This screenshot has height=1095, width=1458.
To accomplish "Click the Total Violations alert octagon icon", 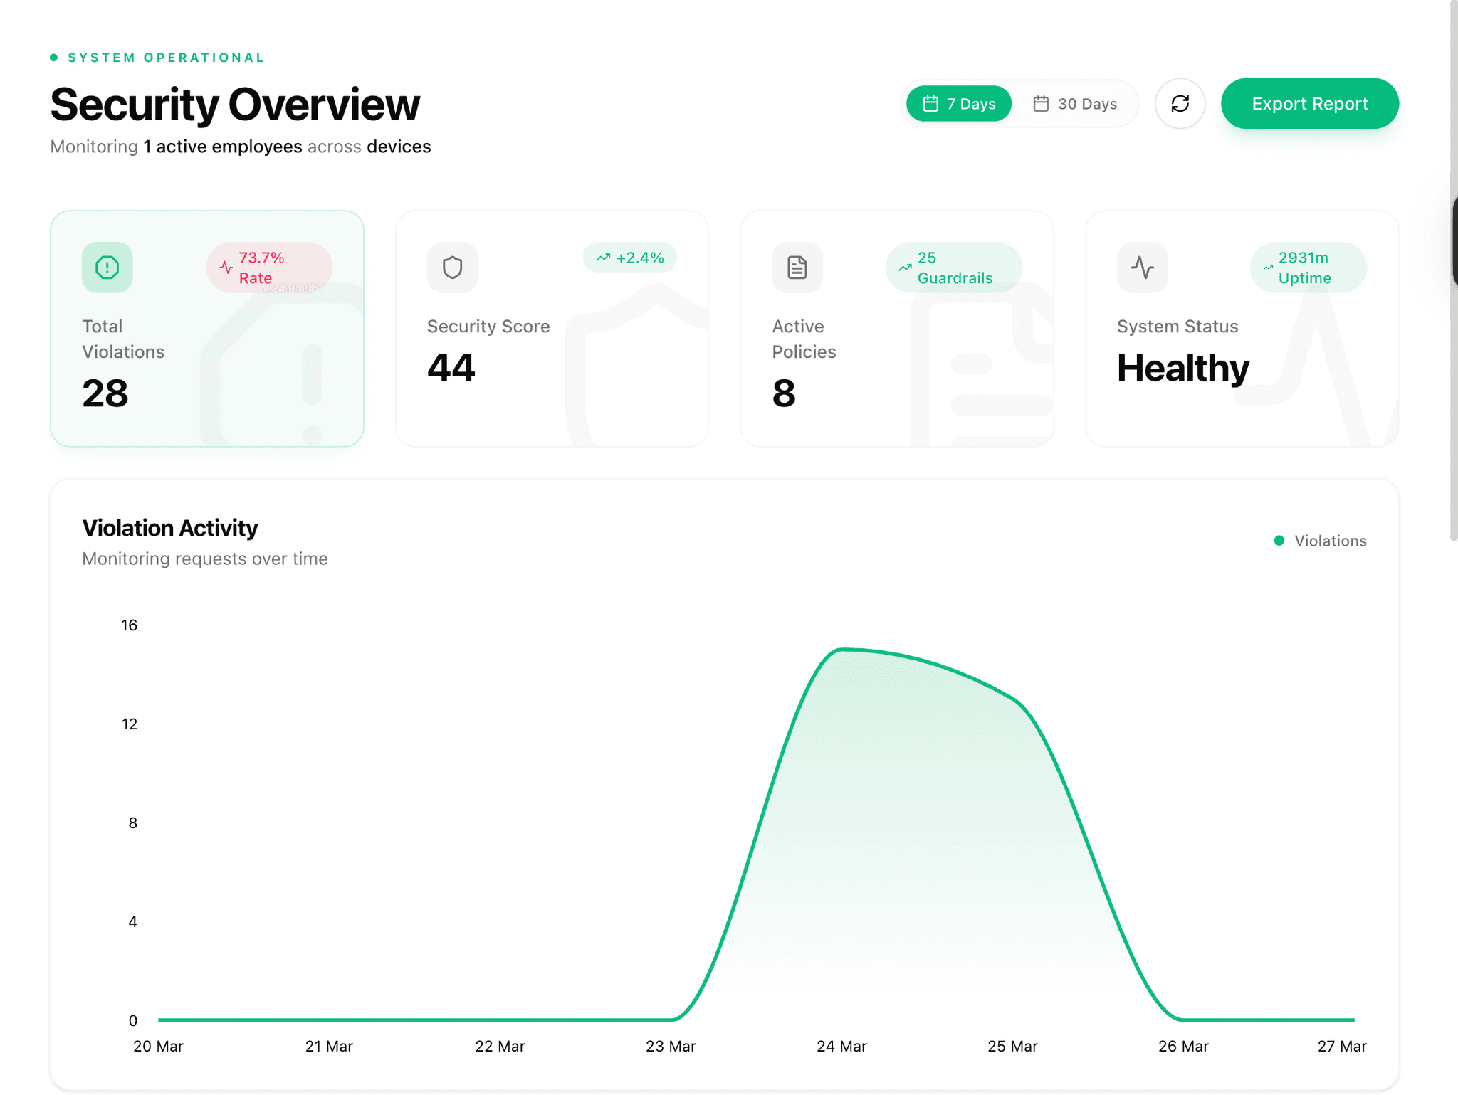I will coord(107,268).
